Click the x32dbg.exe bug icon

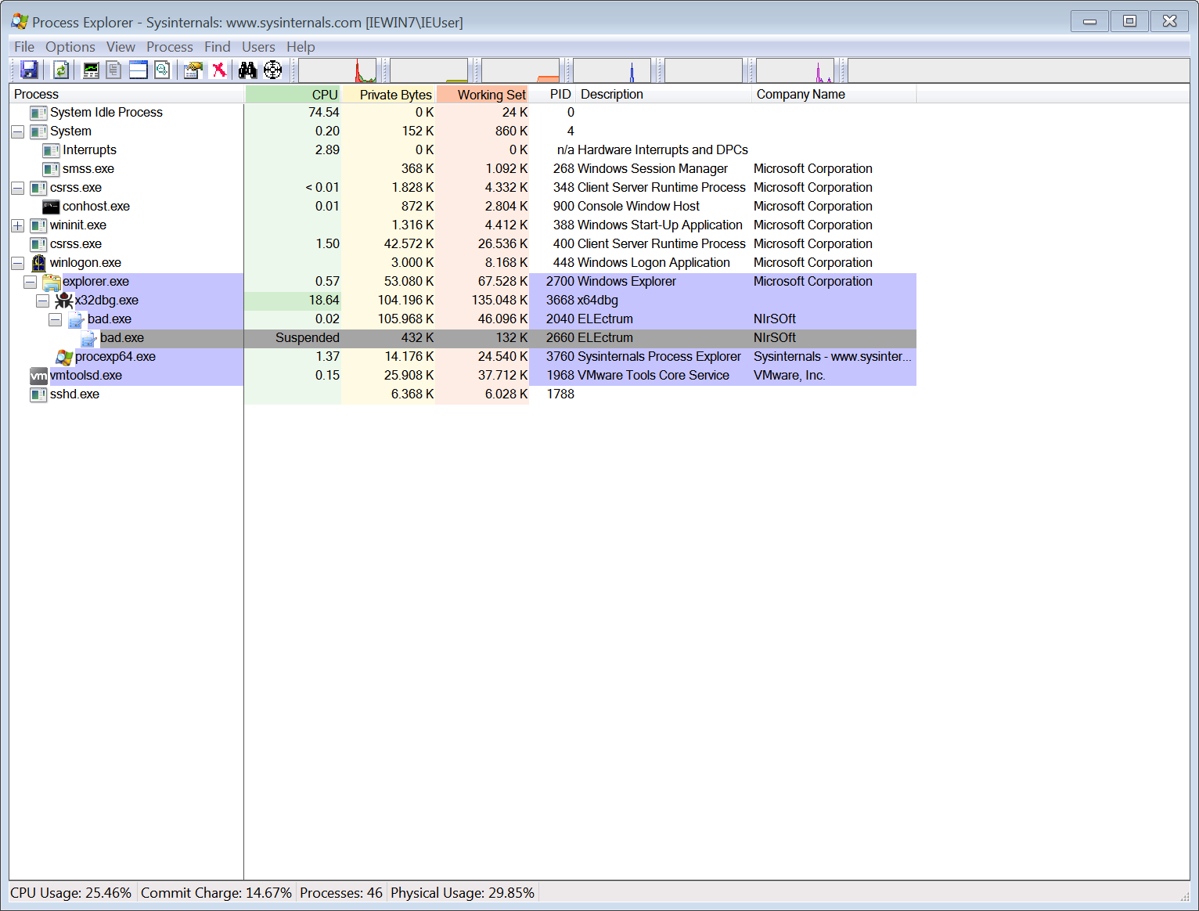(64, 301)
